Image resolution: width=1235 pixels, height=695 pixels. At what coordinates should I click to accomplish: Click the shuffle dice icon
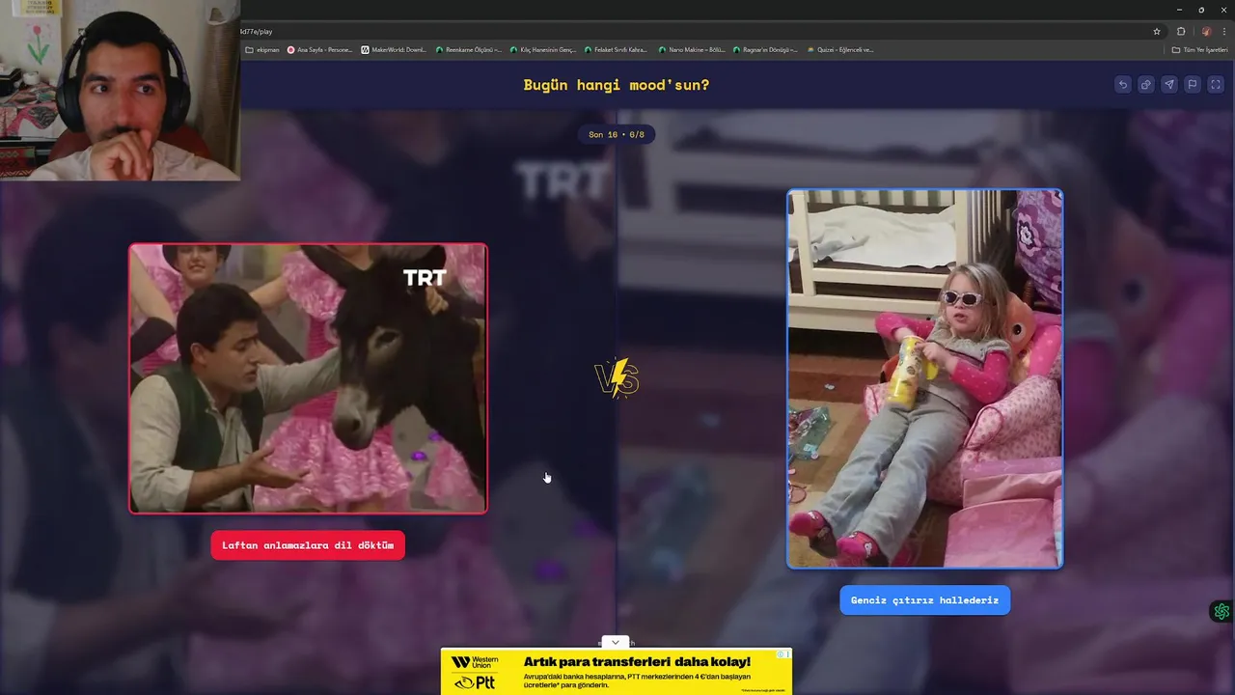click(x=1145, y=85)
